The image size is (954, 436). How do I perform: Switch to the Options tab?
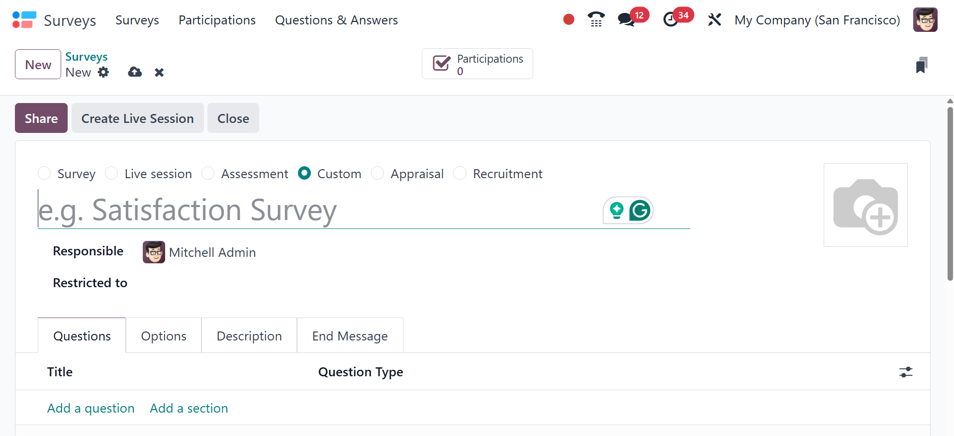[164, 336]
